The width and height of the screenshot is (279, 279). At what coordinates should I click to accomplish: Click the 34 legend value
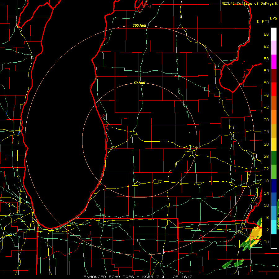(x=266, y=132)
